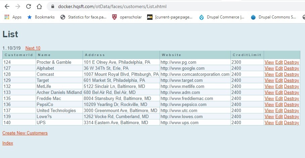The width and height of the screenshot is (305, 158).
Task: View the MetLife customer
Action: point(269,86)
